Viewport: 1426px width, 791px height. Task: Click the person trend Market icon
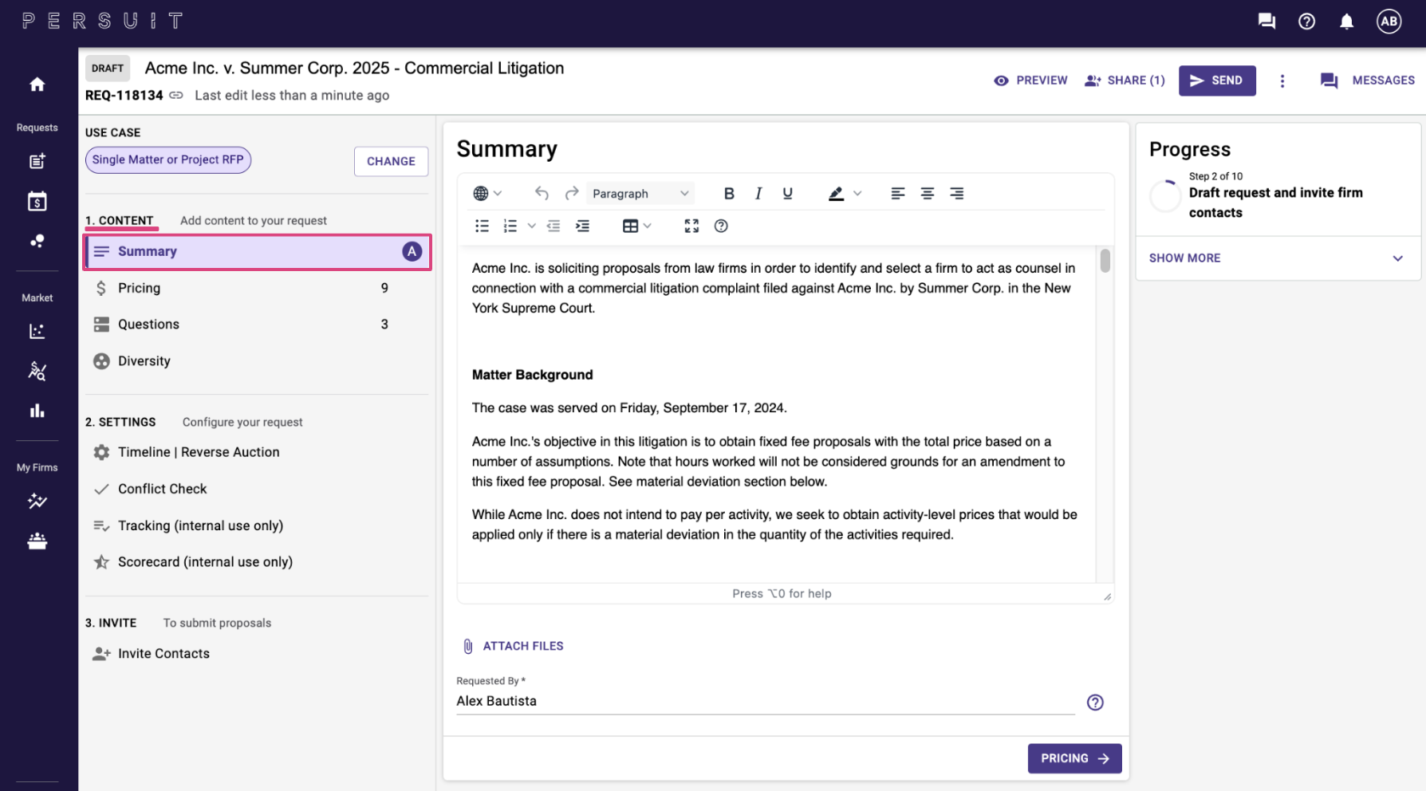(x=37, y=371)
